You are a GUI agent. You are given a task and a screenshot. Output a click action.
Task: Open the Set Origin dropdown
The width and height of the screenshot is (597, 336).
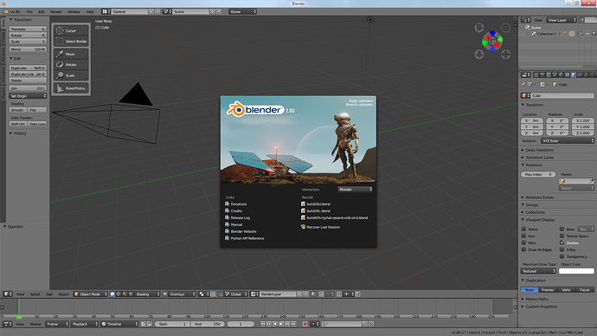[28, 96]
